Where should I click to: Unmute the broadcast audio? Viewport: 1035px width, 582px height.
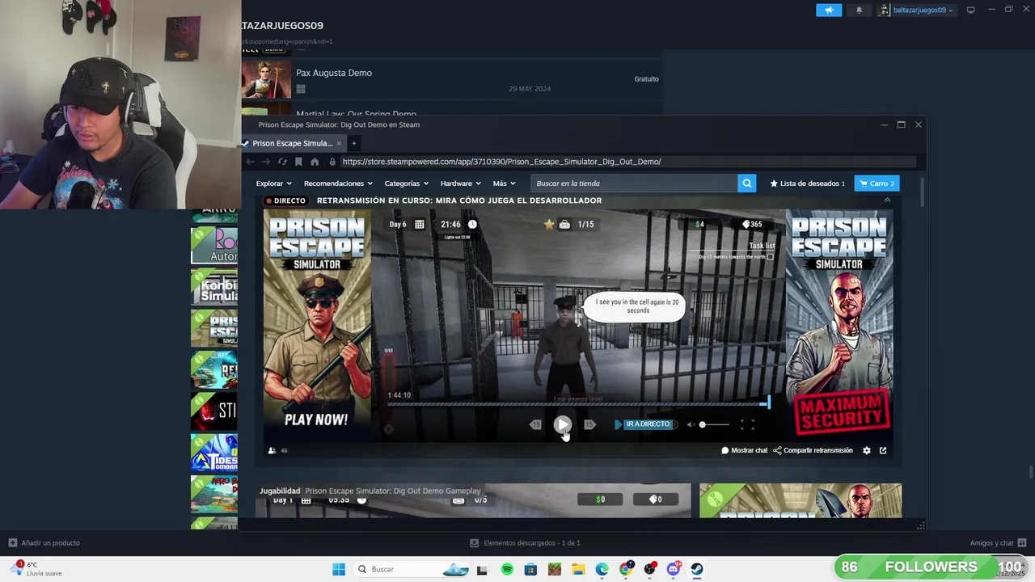691,424
